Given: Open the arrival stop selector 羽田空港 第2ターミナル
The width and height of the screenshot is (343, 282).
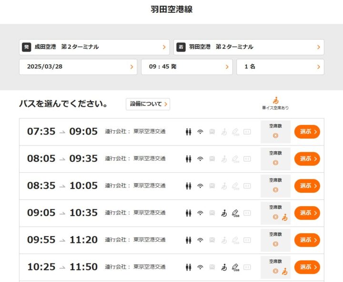Looking at the screenshot, I should point(249,47).
